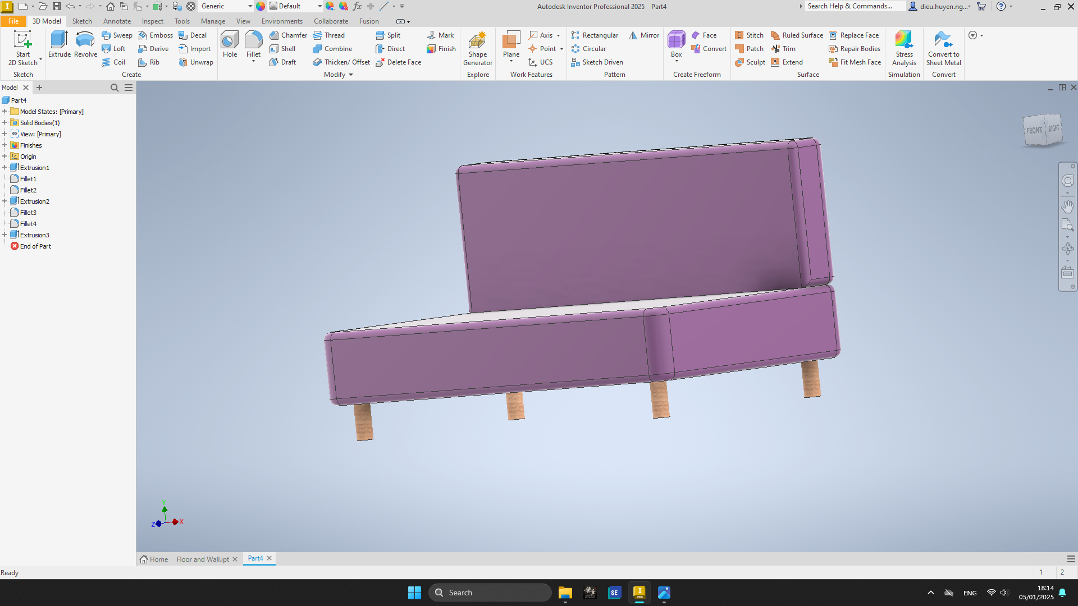Select the Rectangular pattern tool
Screen dimensions: 1078x606
pos(595,35)
